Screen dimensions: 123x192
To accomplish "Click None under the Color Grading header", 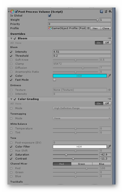I will click(x=18, y=104).
